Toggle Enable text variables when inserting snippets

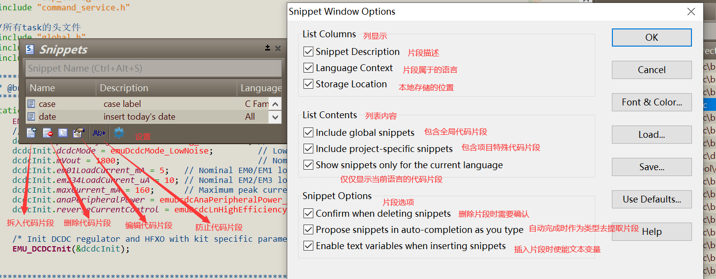pyautogui.click(x=308, y=246)
